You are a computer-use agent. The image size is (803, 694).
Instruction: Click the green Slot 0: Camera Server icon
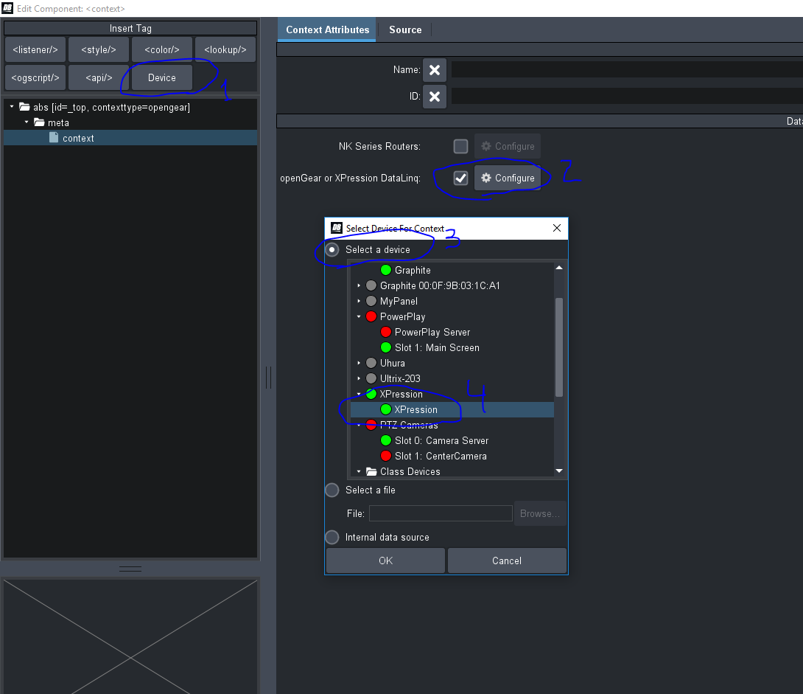385,440
